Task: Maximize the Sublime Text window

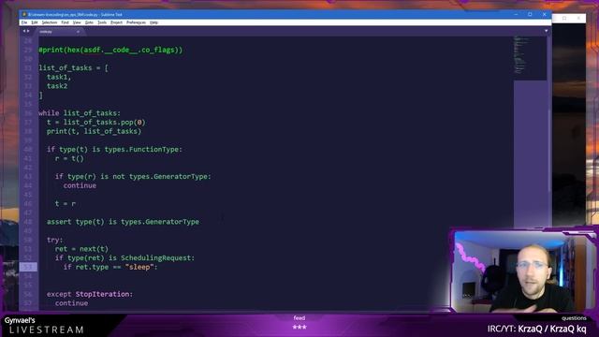Action: coord(530,15)
